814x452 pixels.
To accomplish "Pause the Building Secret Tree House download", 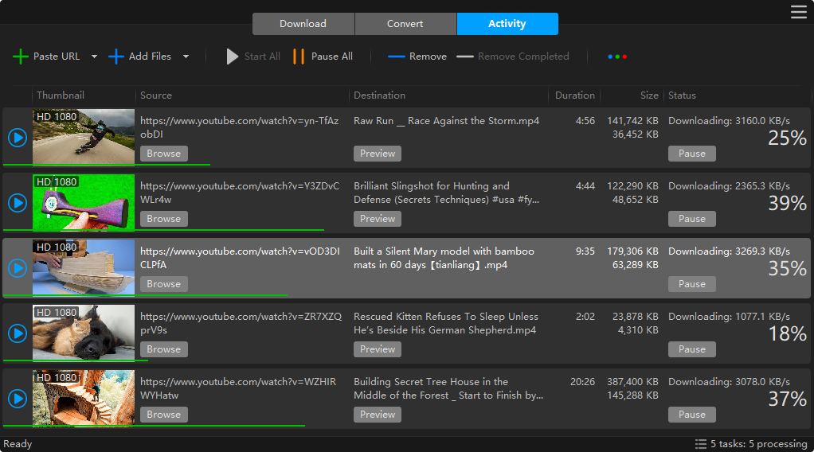I will coord(691,415).
